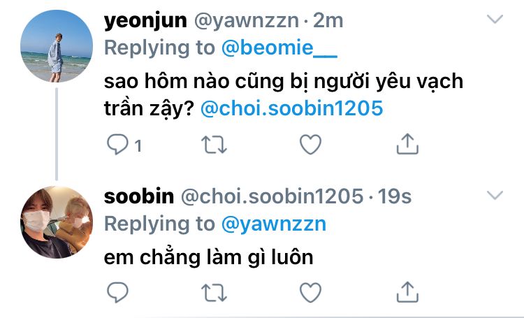This screenshot has width=524, height=318.
Task: Open the 2m timestamp on yeonjun's tweet
Action: [x=328, y=21]
